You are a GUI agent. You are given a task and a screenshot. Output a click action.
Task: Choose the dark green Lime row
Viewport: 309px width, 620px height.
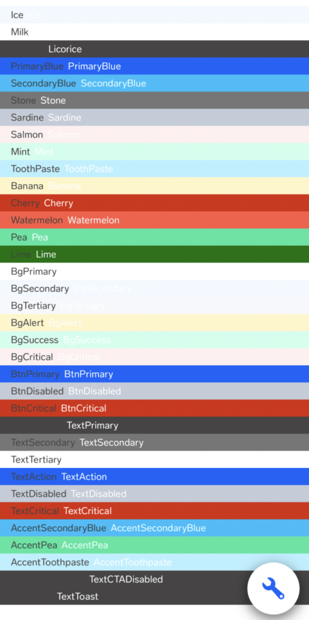154,254
